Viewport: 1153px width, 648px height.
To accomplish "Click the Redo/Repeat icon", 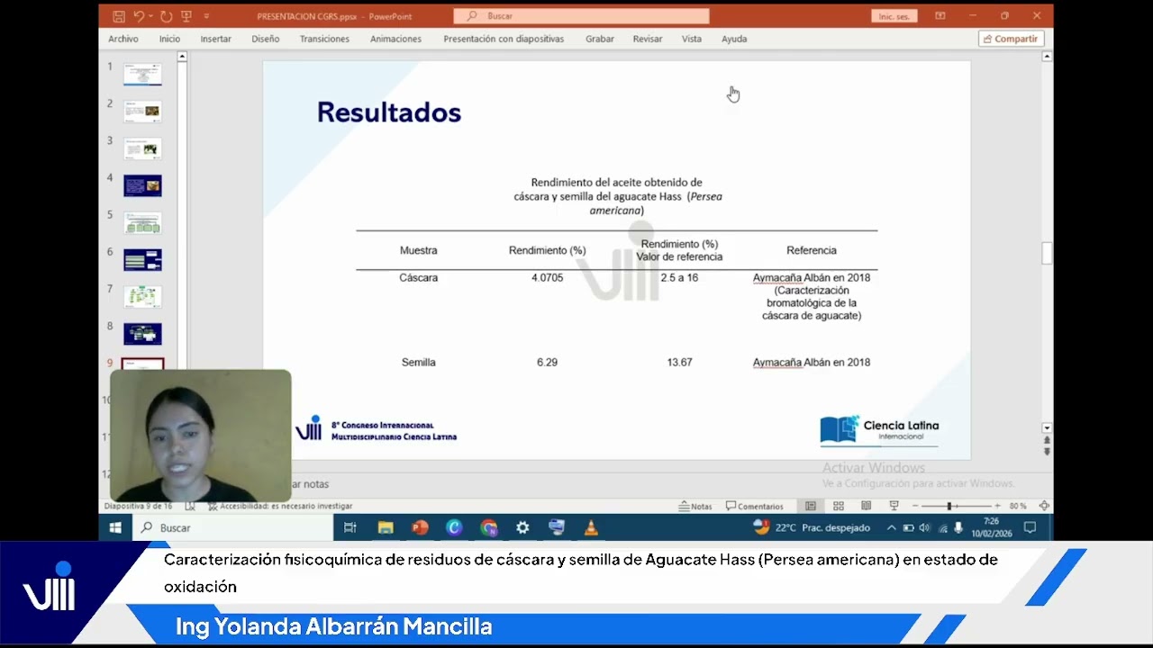I will click(x=167, y=16).
